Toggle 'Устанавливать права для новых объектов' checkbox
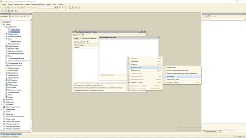 click(74, 85)
